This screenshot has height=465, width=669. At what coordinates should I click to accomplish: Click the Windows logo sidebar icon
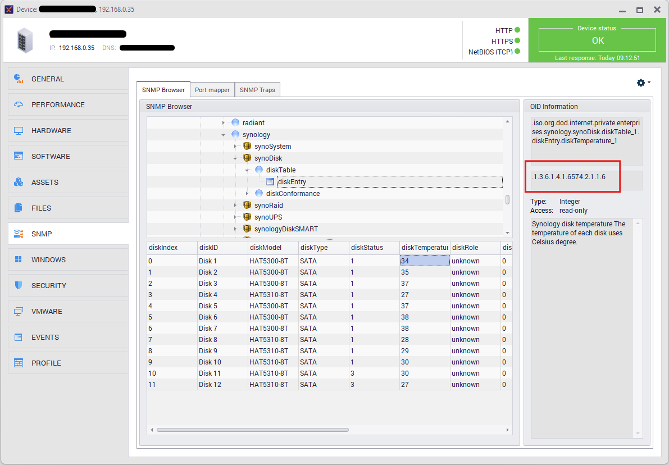point(19,259)
